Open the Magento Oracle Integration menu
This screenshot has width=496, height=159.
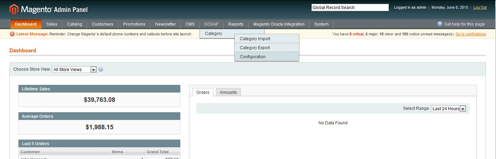pos(279,24)
